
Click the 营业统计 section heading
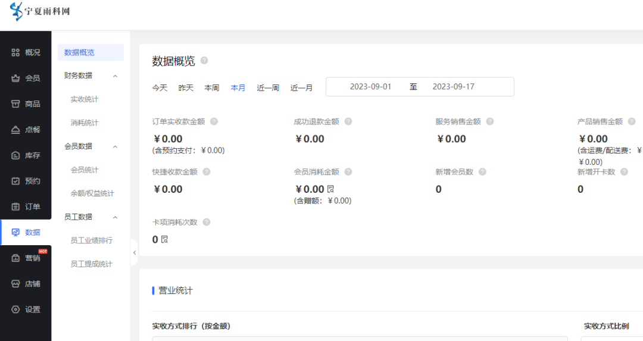[176, 290]
